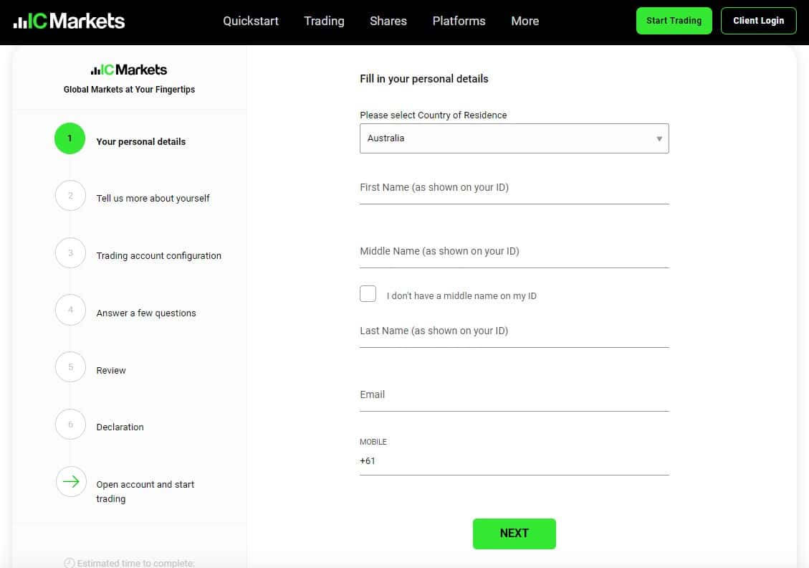Click the Start Trading button
This screenshot has width=809, height=568.
(674, 21)
